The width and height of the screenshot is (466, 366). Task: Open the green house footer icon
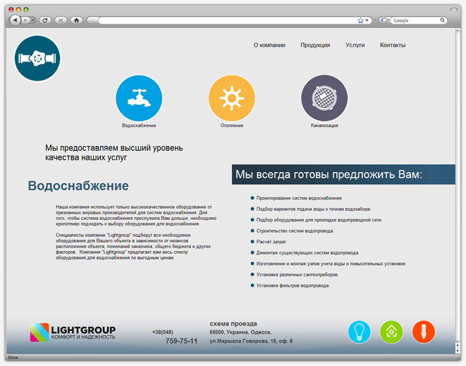coord(391,332)
